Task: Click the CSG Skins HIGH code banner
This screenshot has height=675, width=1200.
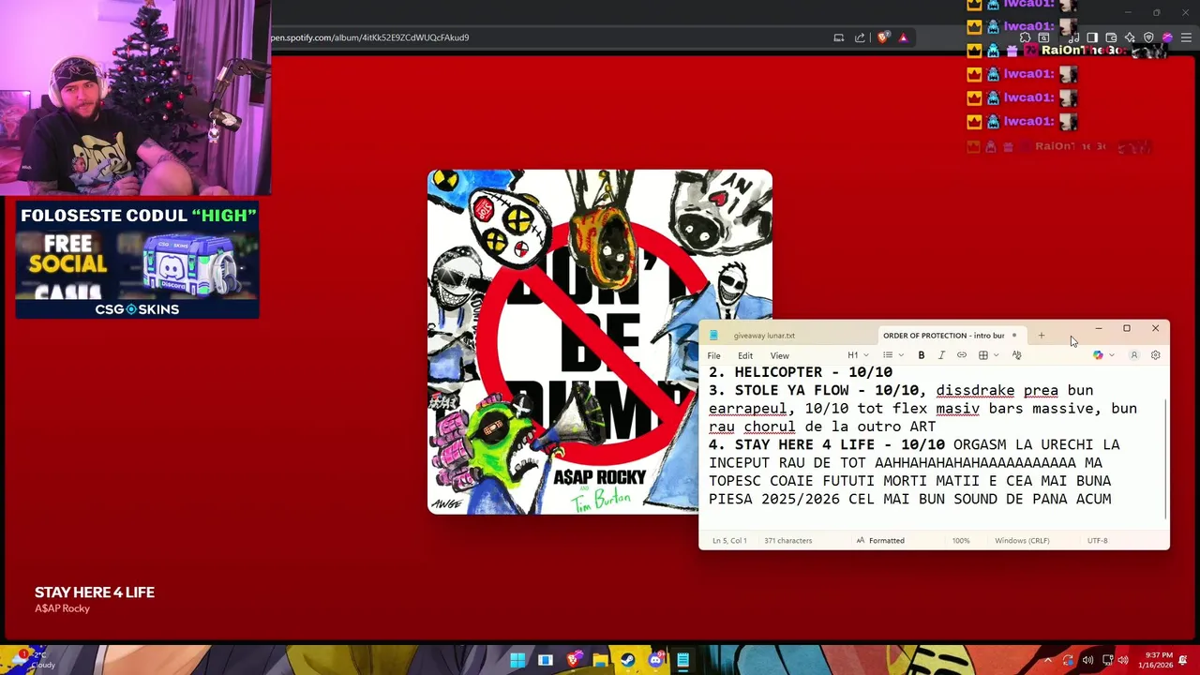Action: coord(137,260)
